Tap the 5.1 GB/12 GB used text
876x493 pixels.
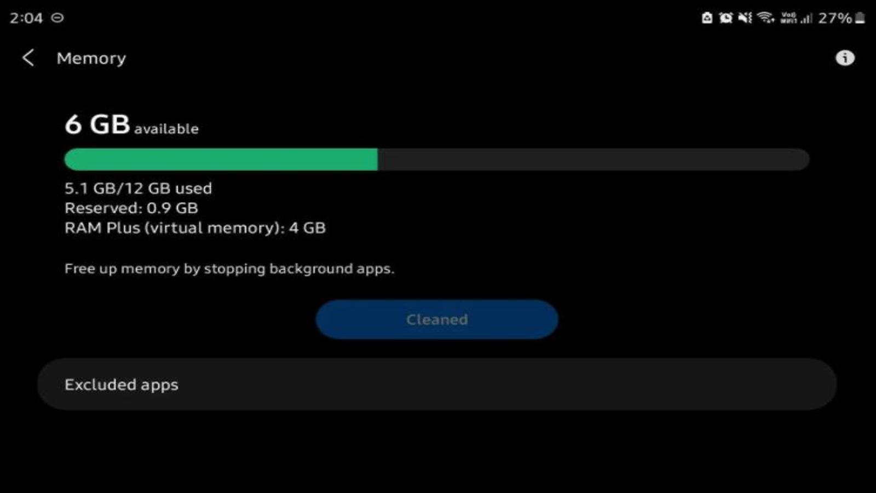pyautogui.click(x=138, y=188)
